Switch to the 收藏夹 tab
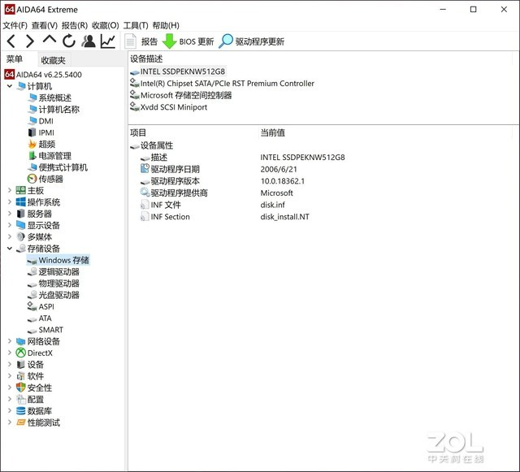This screenshot has height=472, width=520. [54, 60]
